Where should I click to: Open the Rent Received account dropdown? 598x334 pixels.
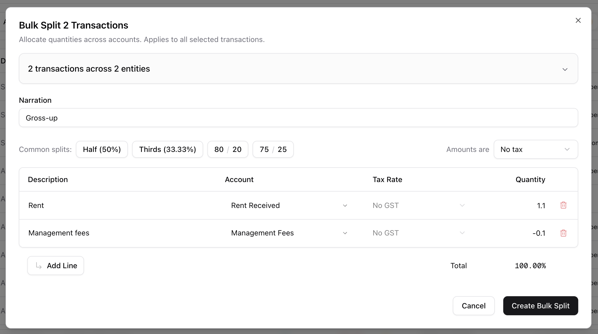[x=289, y=205]
